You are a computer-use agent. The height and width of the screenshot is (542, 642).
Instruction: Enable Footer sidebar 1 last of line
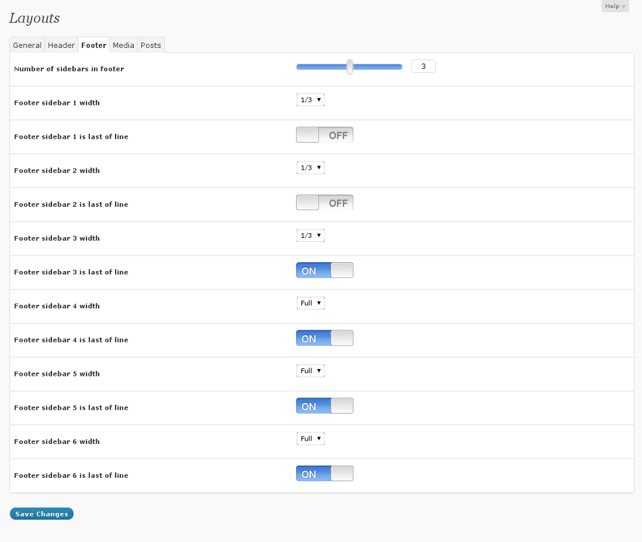[324, 135]
